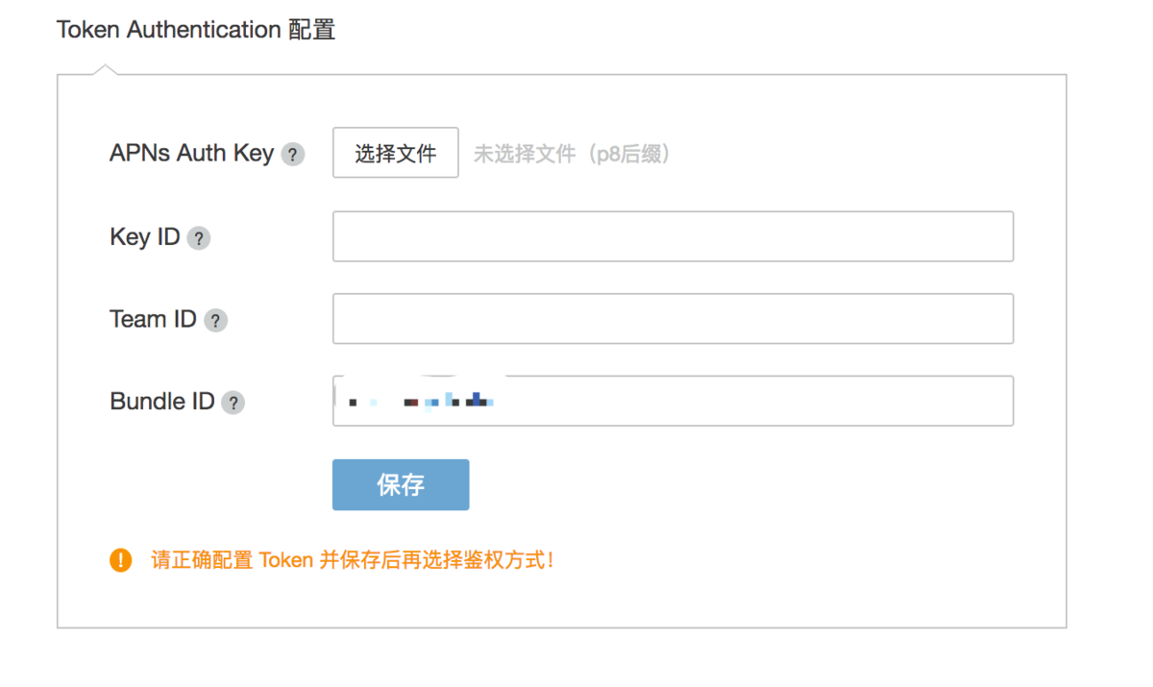Click the Token Authentication 配置 heading

pyautogui.click(x=196, y=29)
